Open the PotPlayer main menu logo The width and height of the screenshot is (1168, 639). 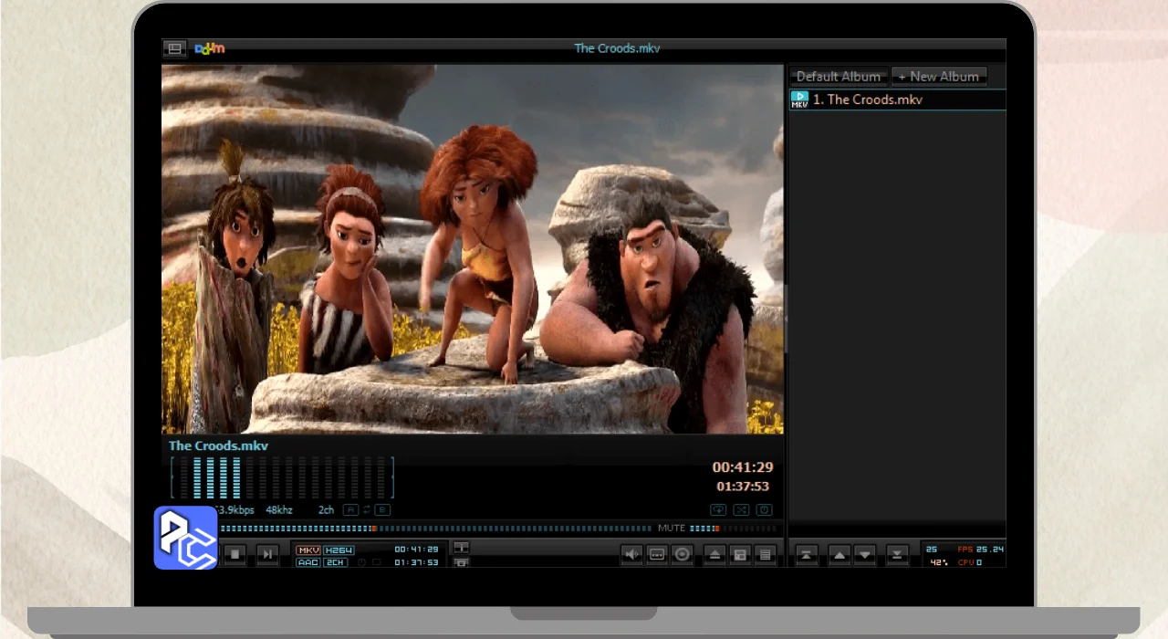210,48
